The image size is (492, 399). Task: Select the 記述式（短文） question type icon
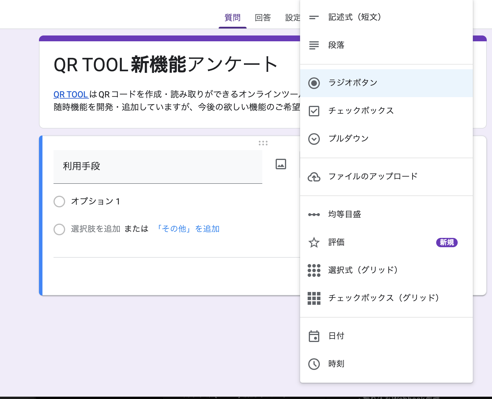pyautogui.click(x=314, y=17)
